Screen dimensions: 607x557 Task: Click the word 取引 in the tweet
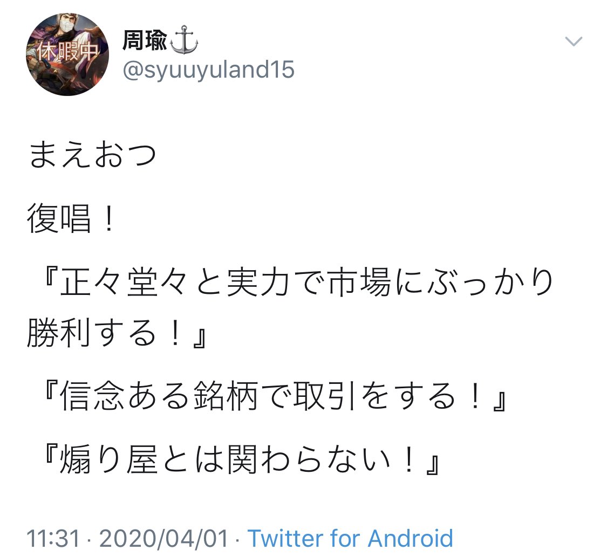pyautogui.click(x=325, y=396)
